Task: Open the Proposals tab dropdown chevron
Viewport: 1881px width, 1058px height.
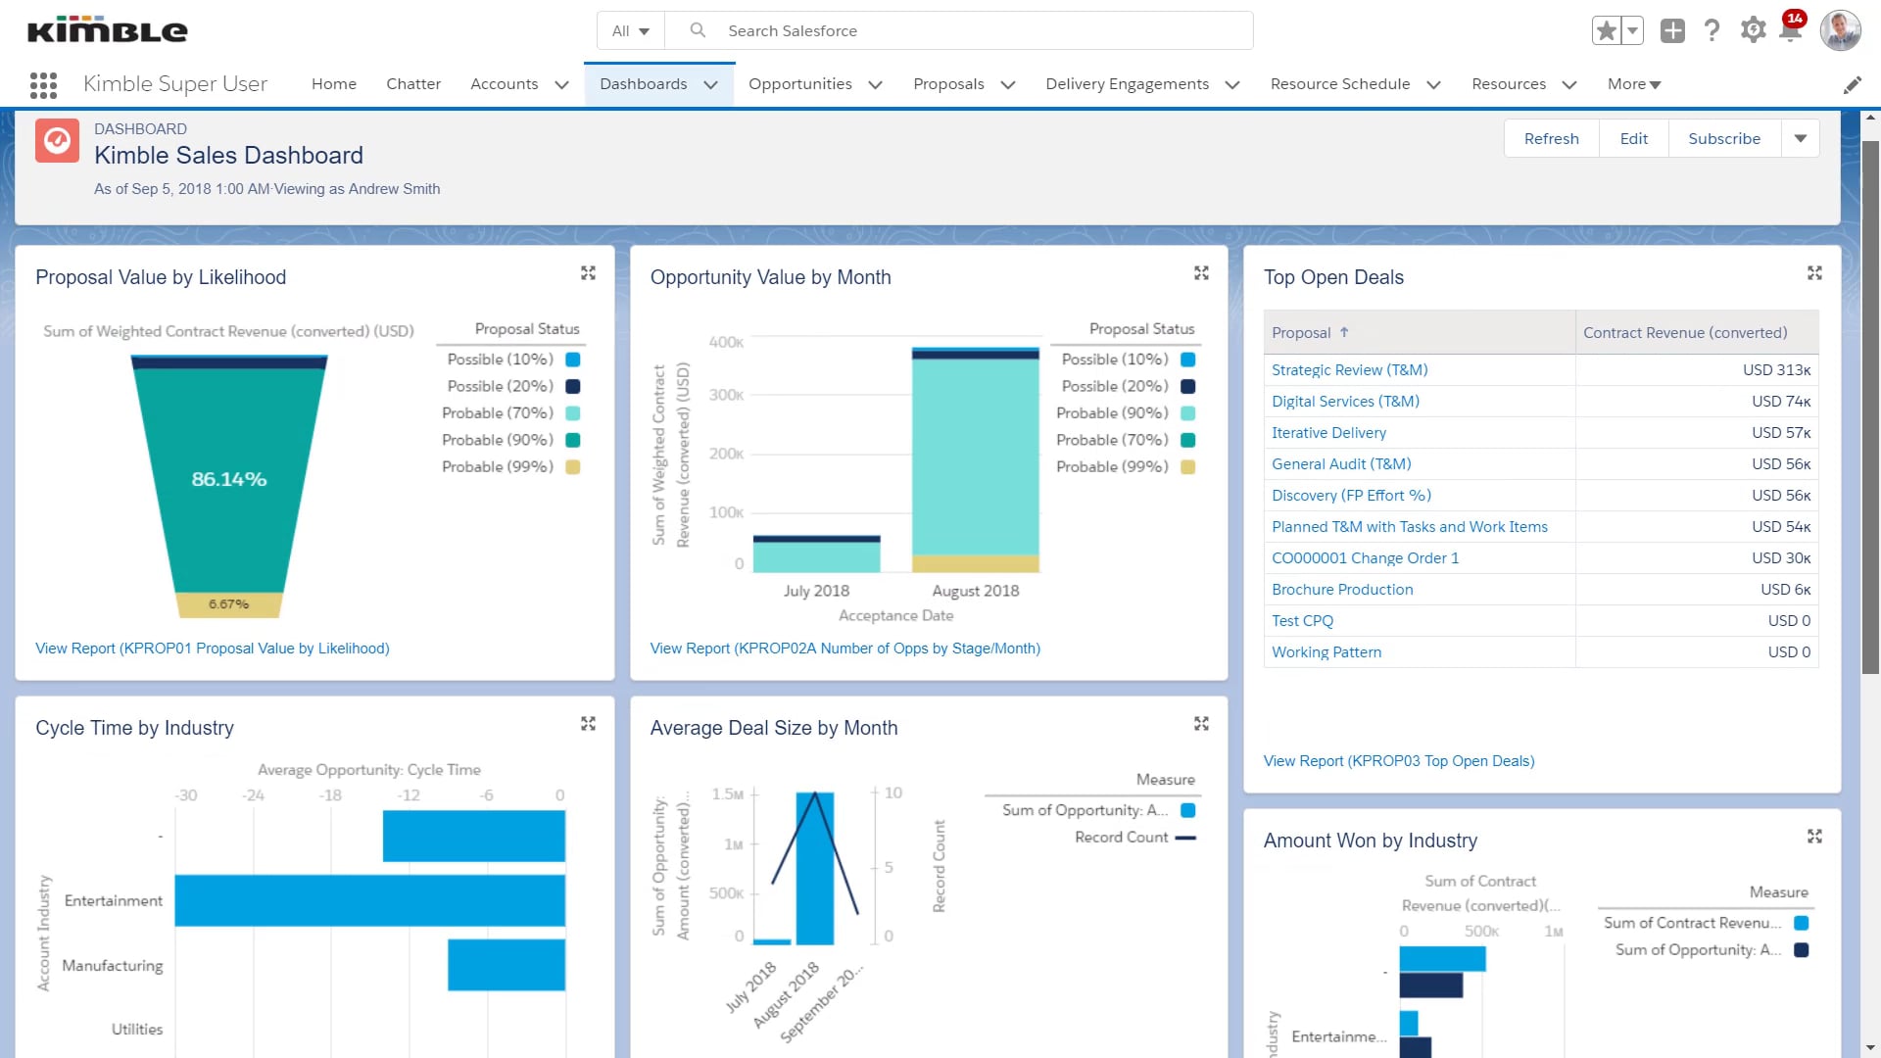Action: pyautogui.click(x=1007, y=85)
